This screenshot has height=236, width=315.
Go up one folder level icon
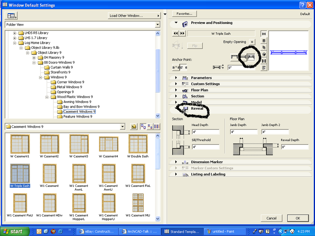[133, 127]
